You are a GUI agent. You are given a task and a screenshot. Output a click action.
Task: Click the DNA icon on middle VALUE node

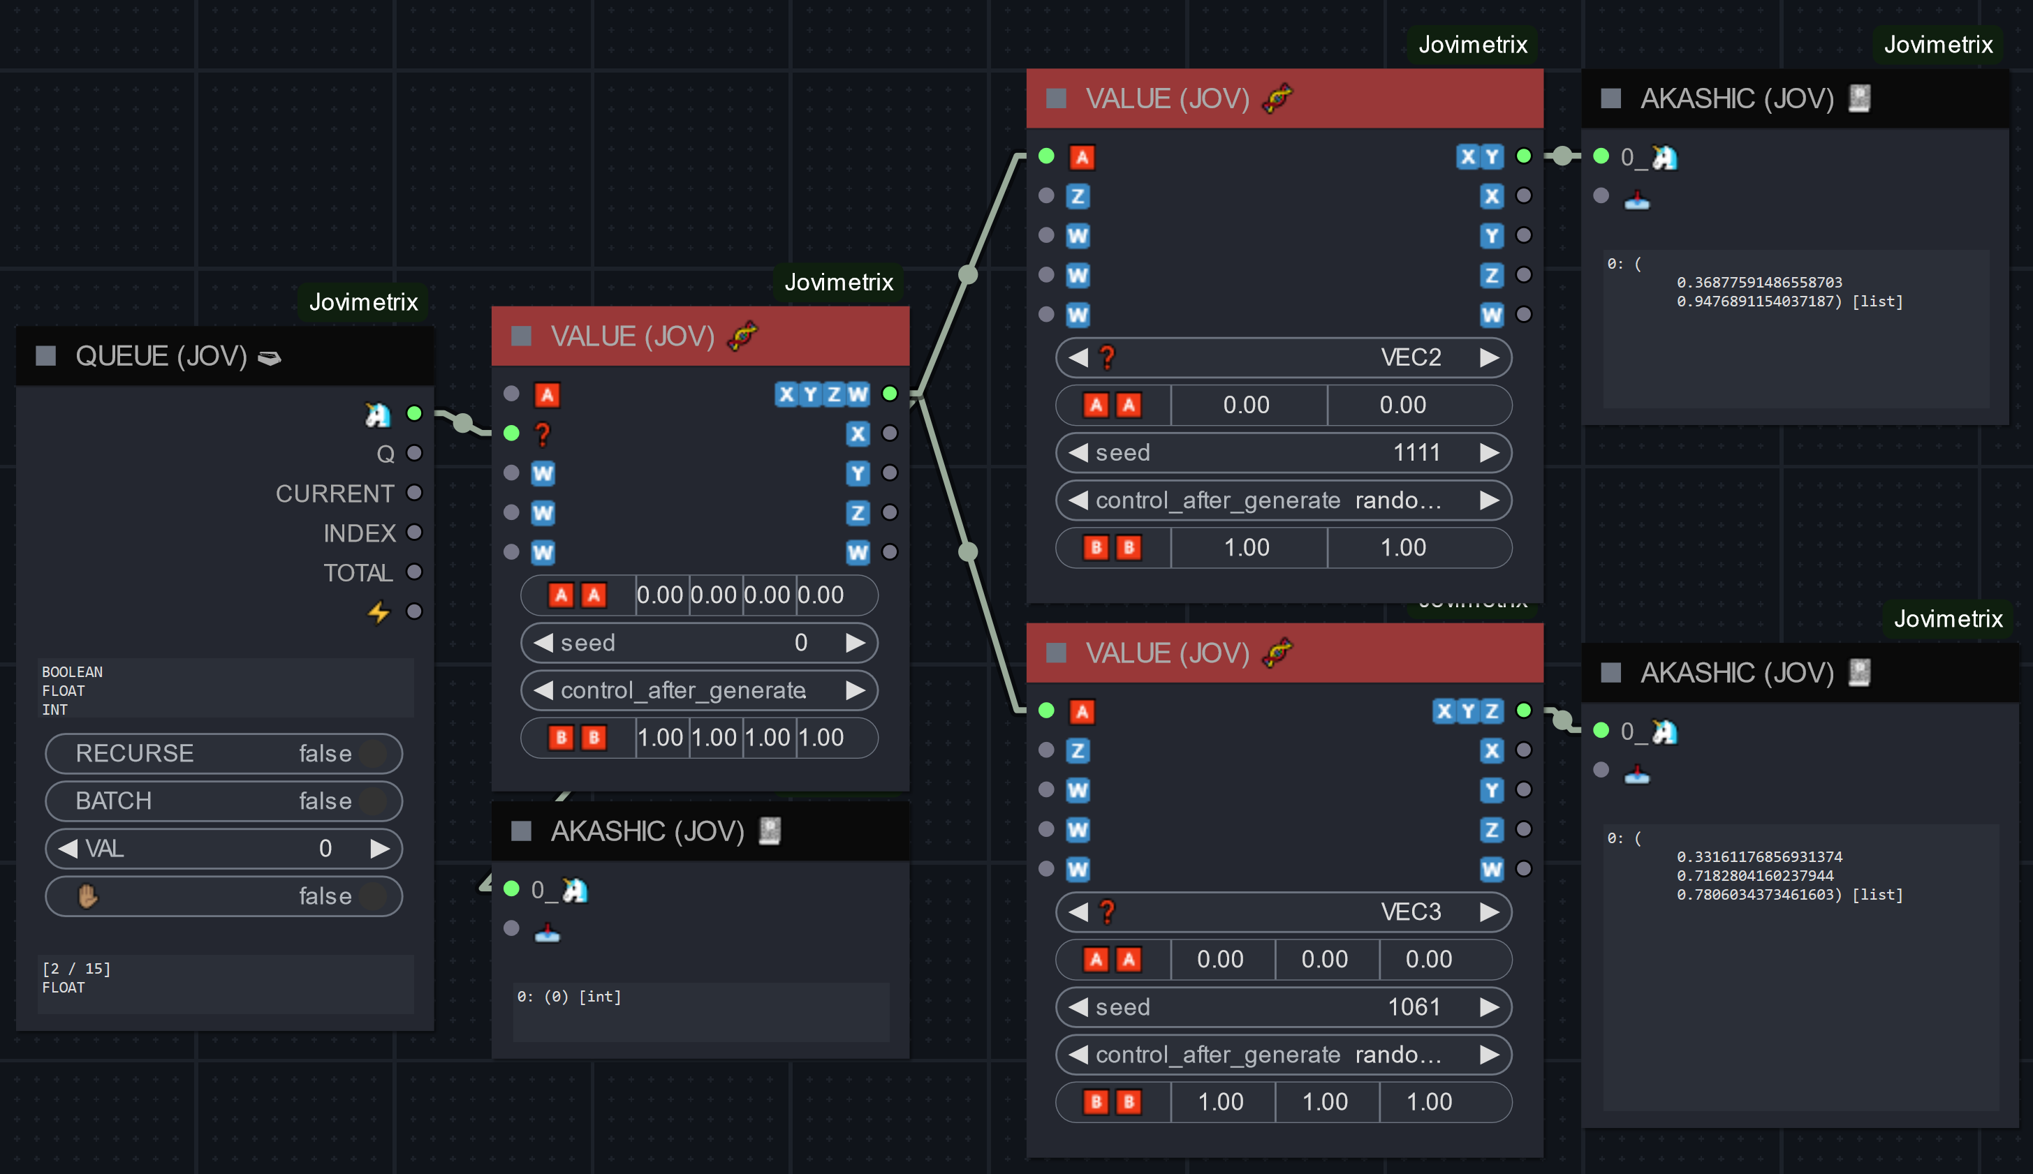pos(742,336)
